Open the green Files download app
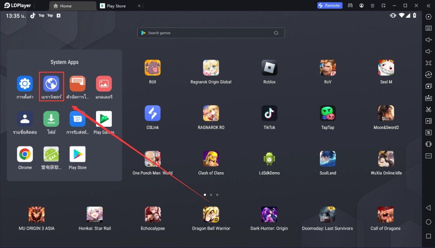The width and height of the screenshot is (435, 248). (51, 119)
